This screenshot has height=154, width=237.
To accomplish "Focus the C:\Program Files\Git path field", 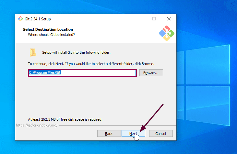I will point(82,73).
